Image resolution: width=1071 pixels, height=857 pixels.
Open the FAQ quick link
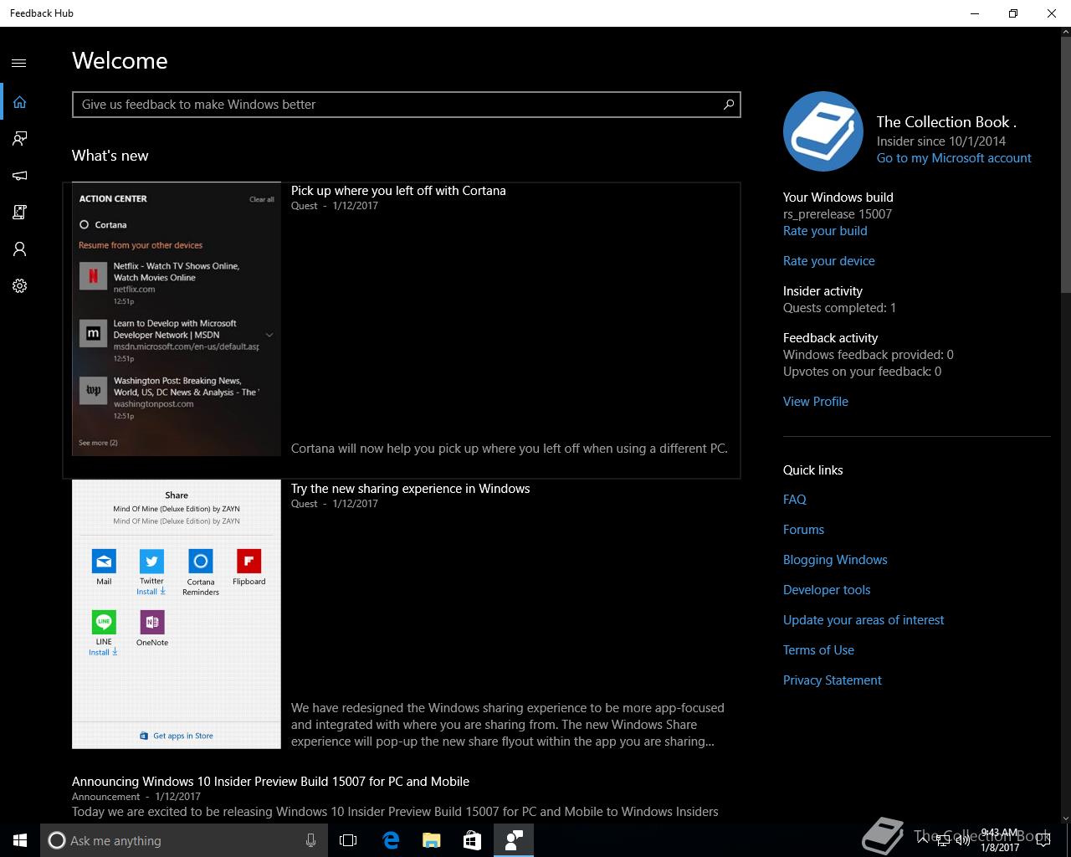click(x=795, y=500)
